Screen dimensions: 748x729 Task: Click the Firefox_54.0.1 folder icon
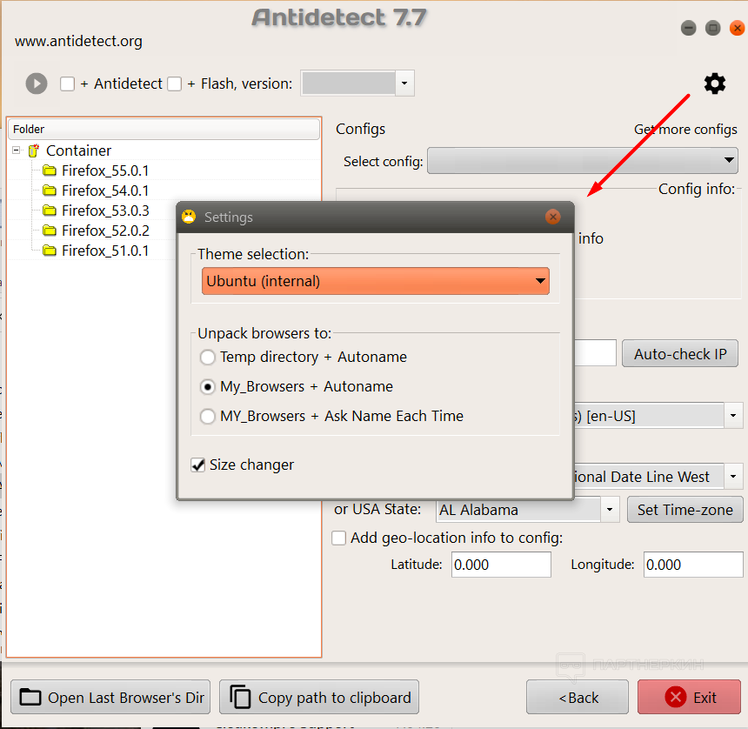pyautogui.click(x=49, y=191)
